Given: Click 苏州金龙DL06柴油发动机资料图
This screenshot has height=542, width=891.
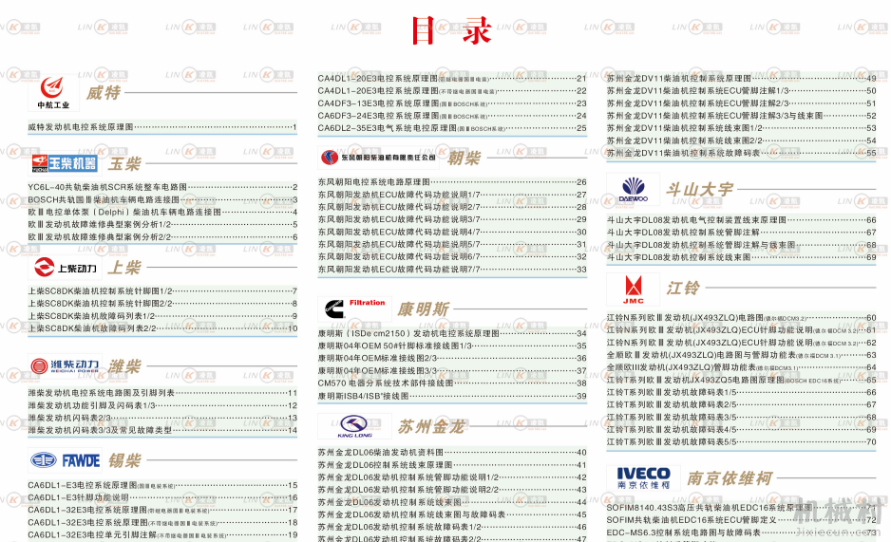Looking at the screenshot, I should coord(452,453).
